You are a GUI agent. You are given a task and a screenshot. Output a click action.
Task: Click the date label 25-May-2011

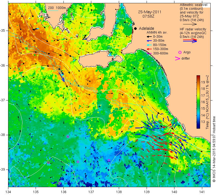150,12
